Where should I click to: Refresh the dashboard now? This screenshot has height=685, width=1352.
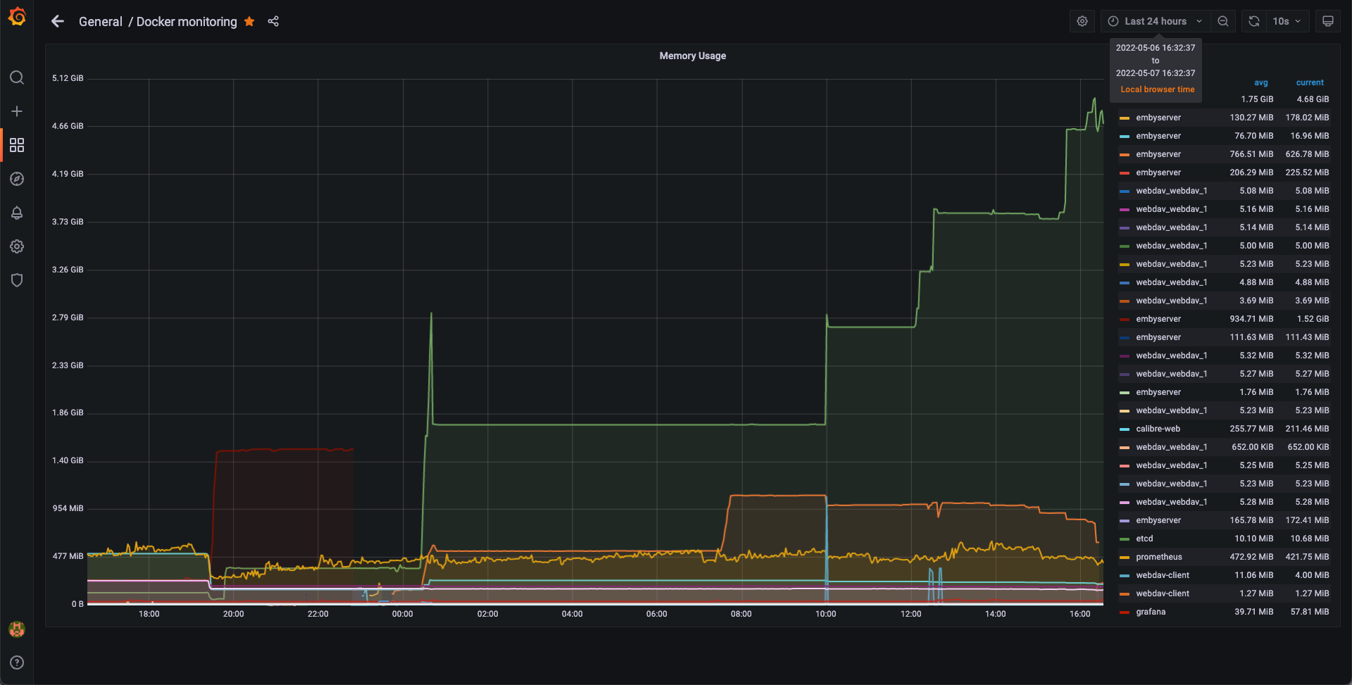tap(1254, 21)
